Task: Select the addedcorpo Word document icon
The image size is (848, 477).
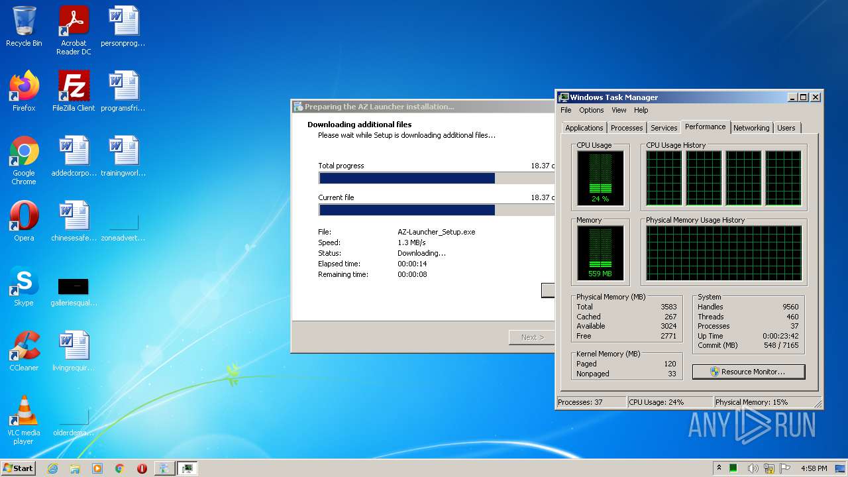Action: (x=74, y=156)
